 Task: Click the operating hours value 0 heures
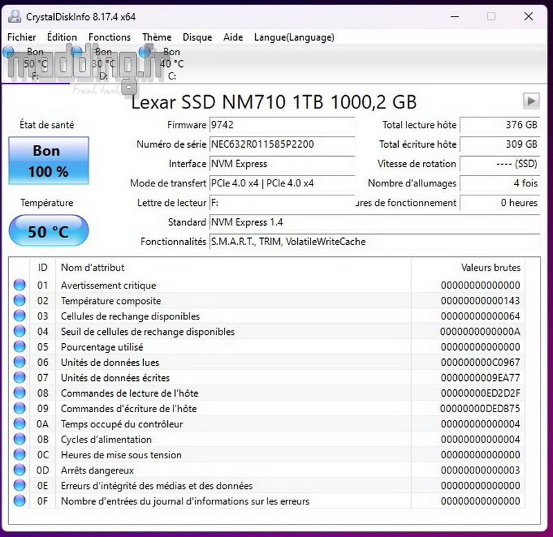point(500,203)
